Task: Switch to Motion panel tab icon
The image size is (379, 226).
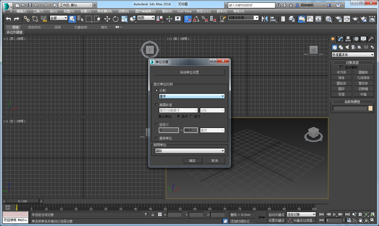Action: click(356, 39)
